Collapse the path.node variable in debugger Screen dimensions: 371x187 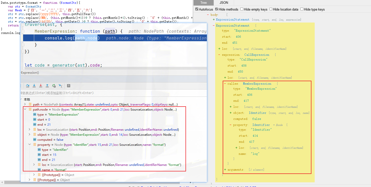[25, 109]
